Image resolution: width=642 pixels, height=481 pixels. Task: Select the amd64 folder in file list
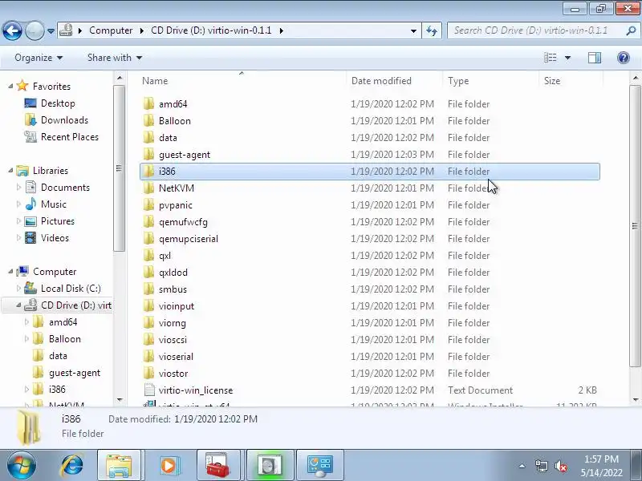point(370,104)
